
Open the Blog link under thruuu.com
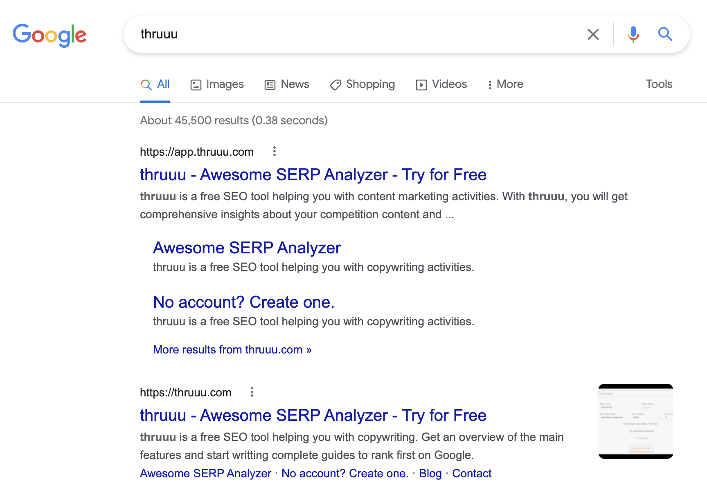(x=430, y=473)
